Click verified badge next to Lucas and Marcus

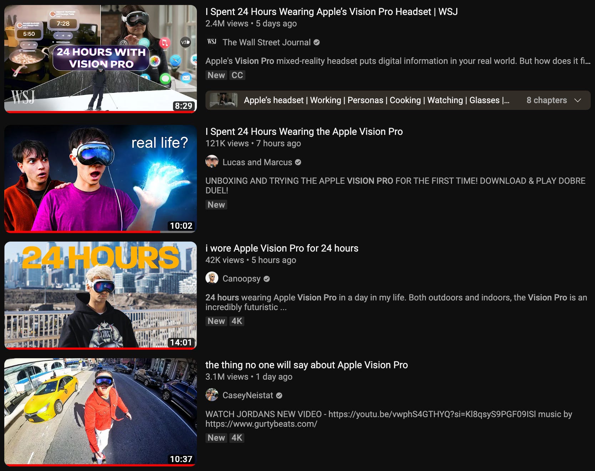click(x=298, y=162)
